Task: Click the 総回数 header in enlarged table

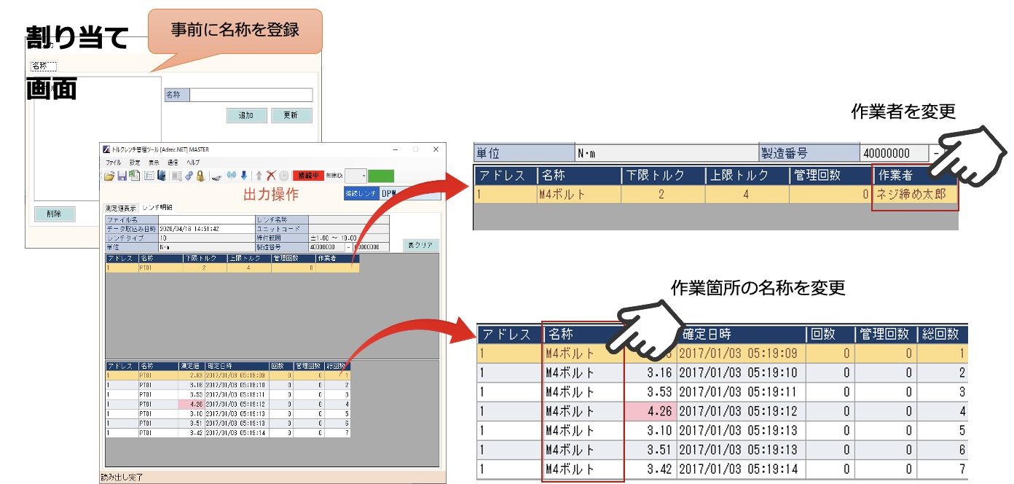Action: pos(941,335)
